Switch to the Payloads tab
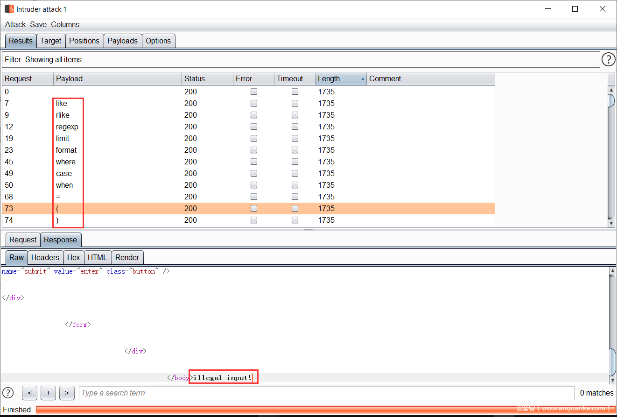The image size is (617, 417). point(122,41)
